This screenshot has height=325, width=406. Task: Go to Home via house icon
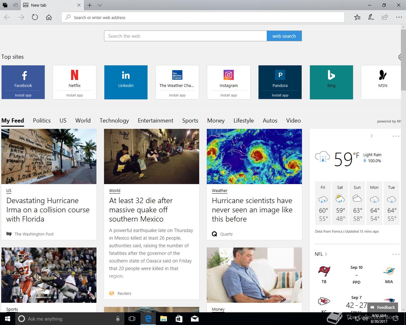[x=49, y=17]
